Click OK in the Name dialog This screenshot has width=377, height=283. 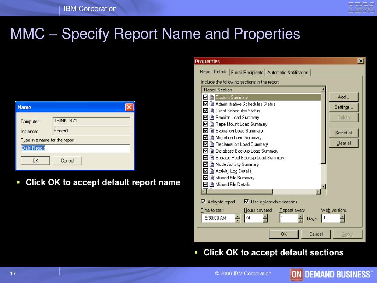35,161
